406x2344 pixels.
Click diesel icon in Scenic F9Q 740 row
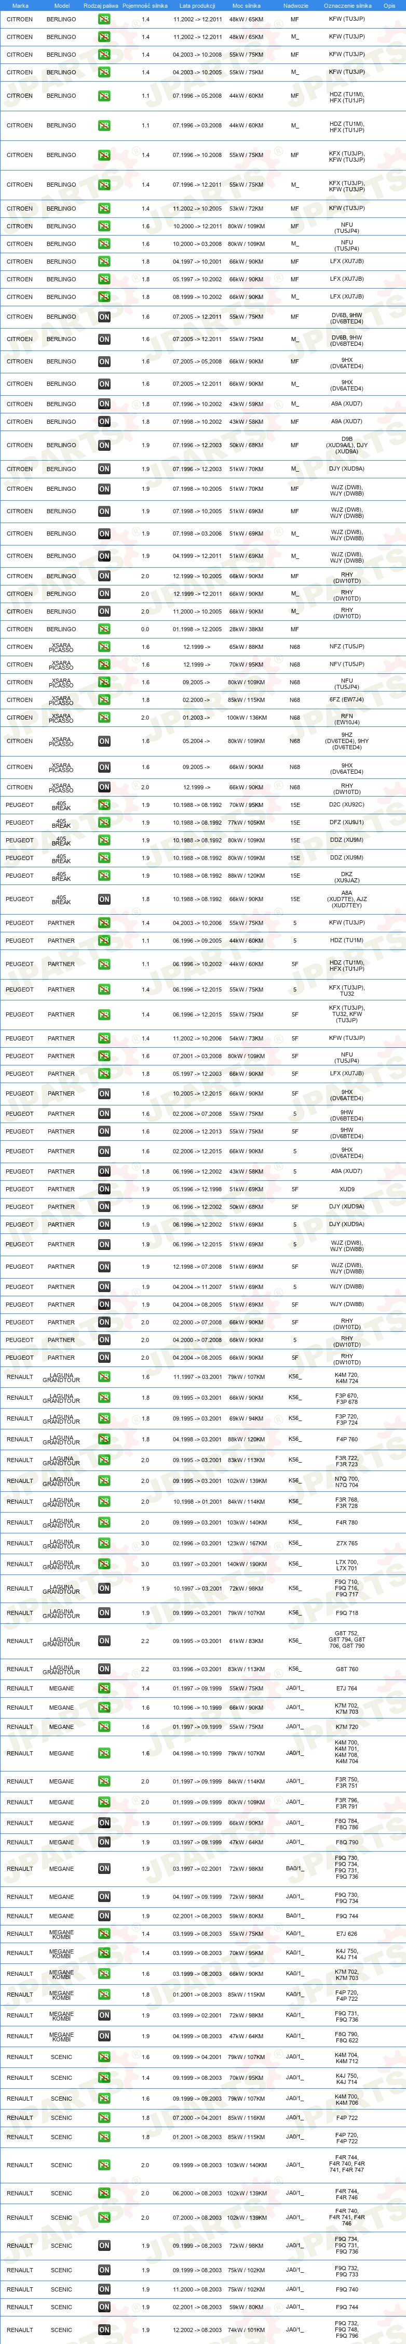[x=104, y=2289]
